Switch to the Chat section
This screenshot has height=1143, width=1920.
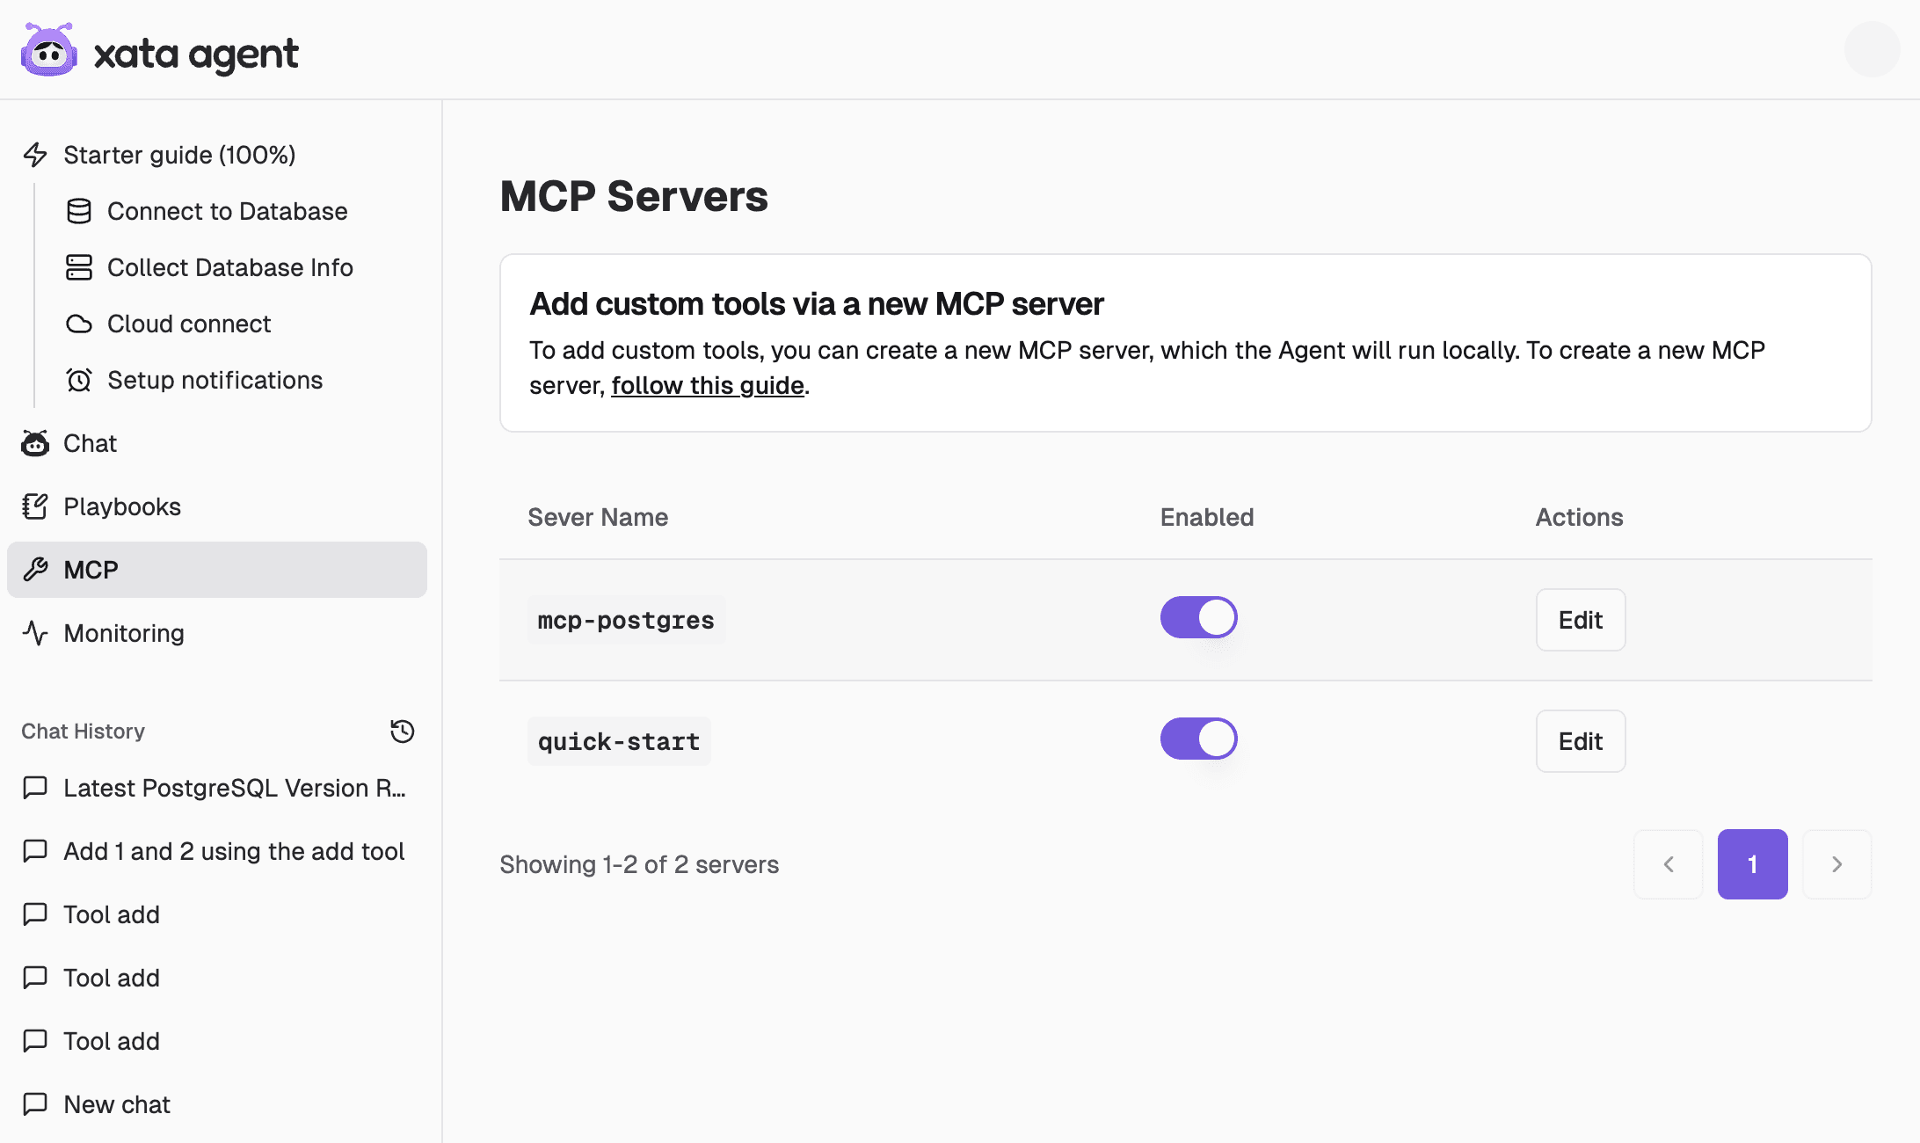pyautogui.click(x=89, y=443)
